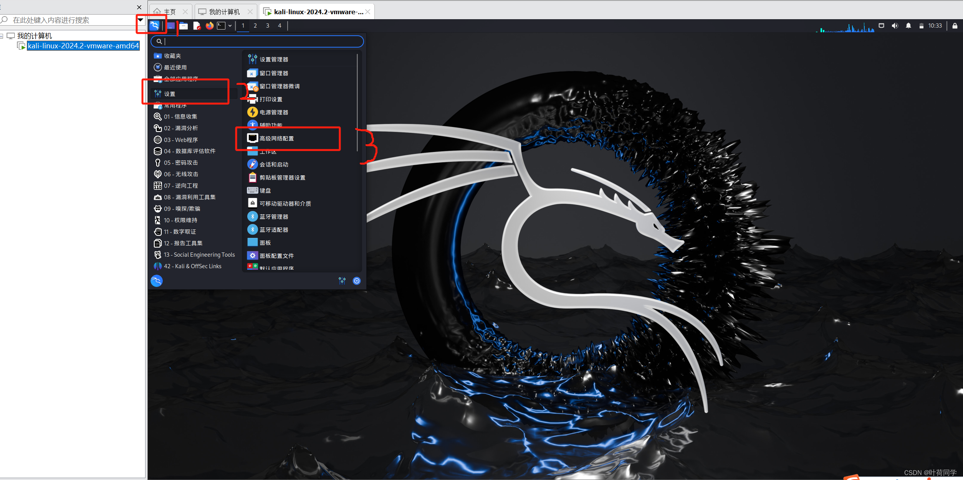Open 蓝牙管理器
Screen dimensions: 963x480
coord(301,217)
